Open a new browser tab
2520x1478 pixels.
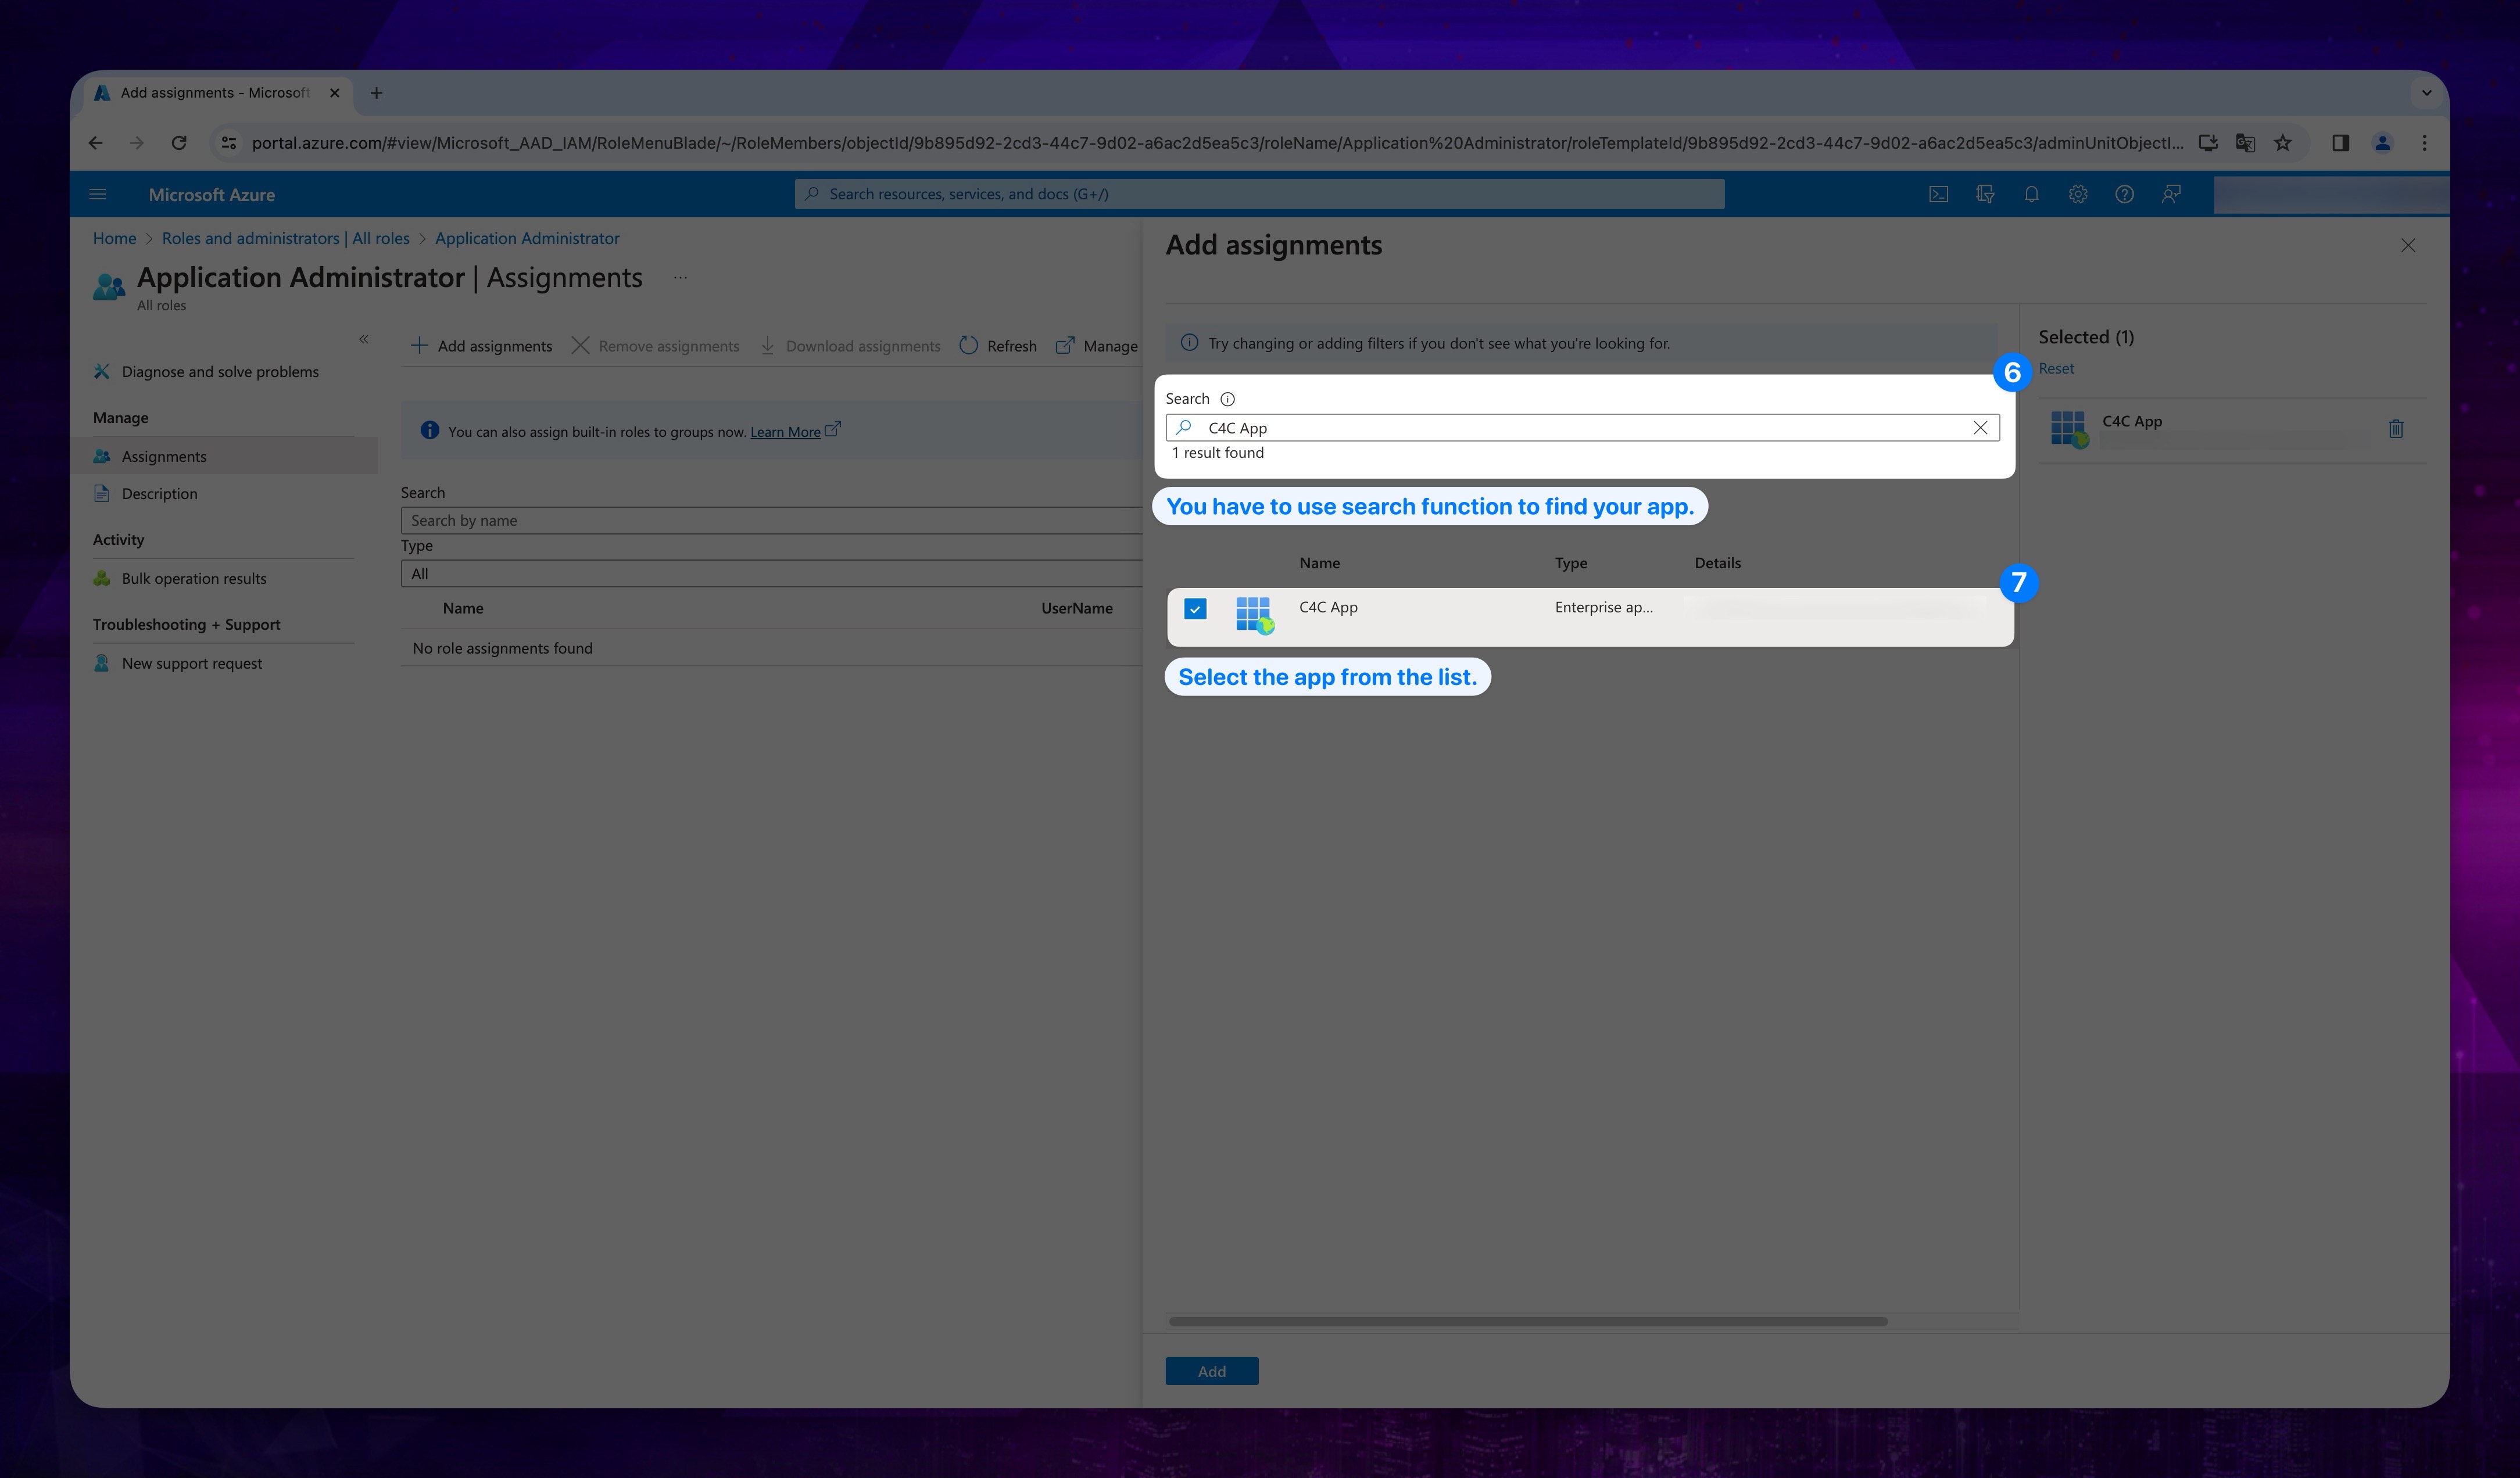click(x=376, y=93)
